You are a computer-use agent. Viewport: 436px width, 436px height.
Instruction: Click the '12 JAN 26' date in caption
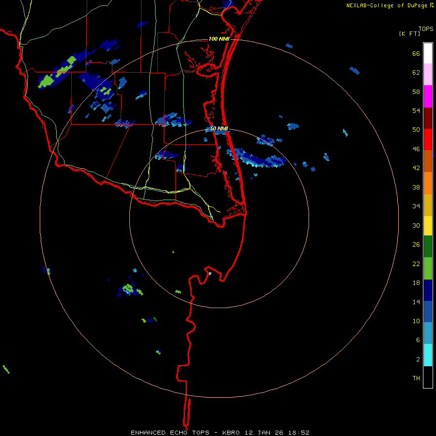click(x=265, y=433)
